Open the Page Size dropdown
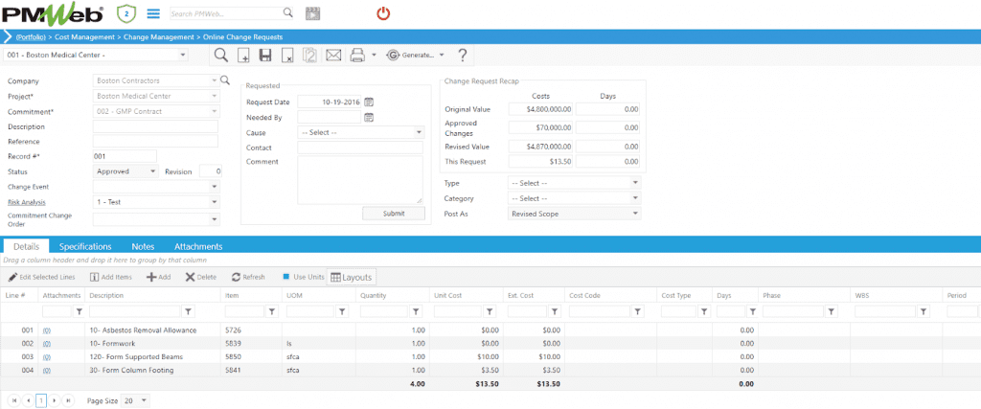Screen dimensions: 981x409 [x=144, y=399]
